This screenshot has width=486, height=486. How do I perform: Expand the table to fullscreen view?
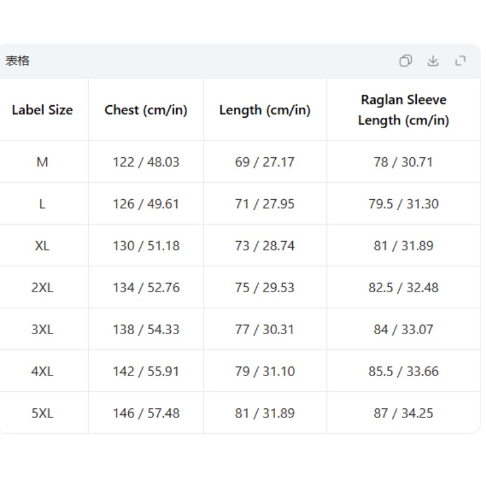point(460,61)
